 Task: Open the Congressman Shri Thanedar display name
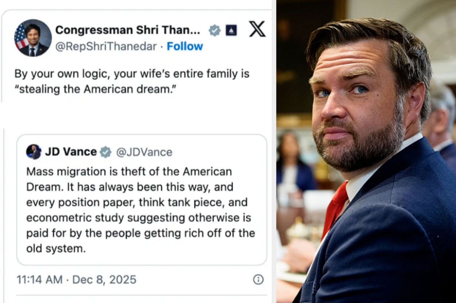[127, 30]
